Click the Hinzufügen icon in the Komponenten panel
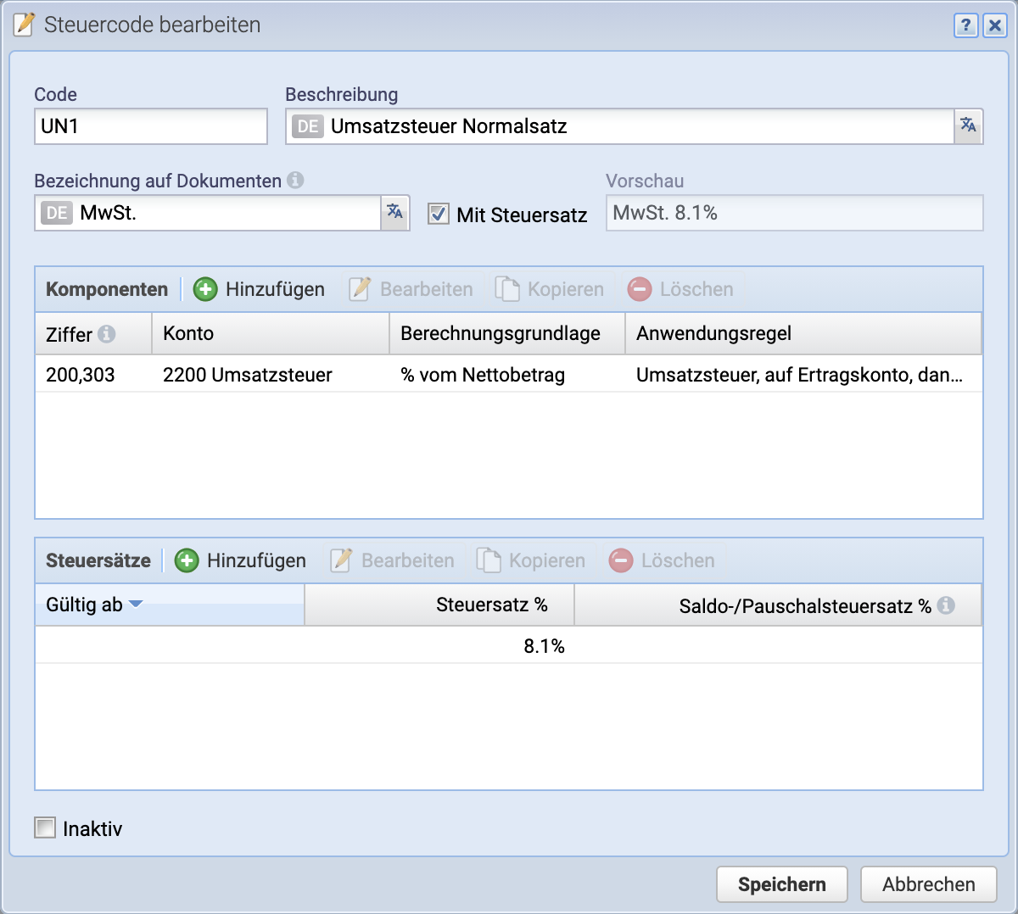1018x914 pixels. (x=204, y=288)
